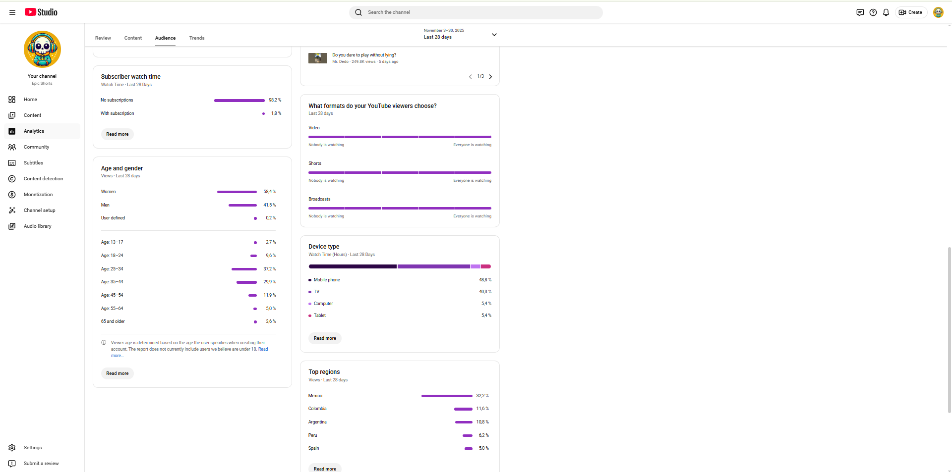This screenshot has height=472, width=952.
Task: Go to next page of videos carousel
Action: (491, 77)
